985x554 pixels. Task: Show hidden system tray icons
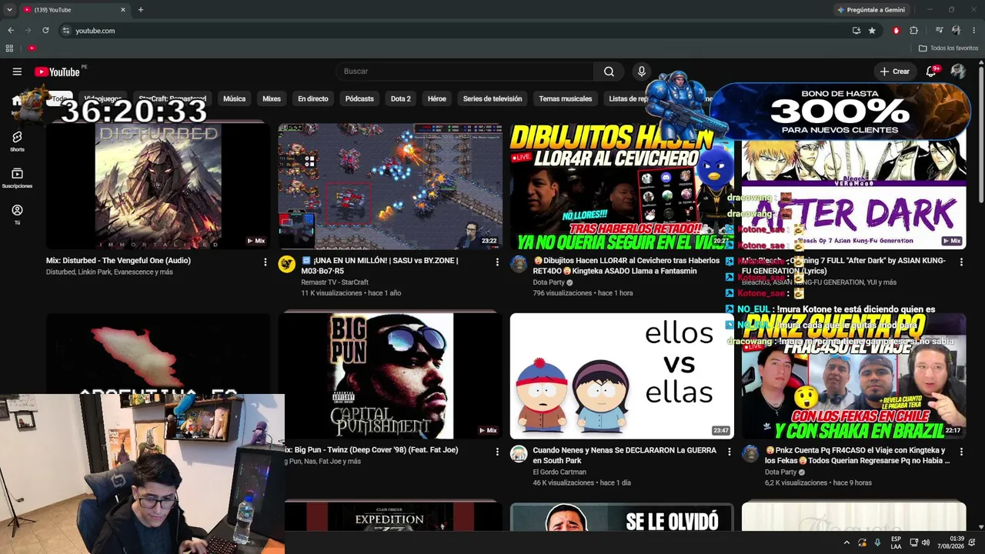tap(846, 542)
